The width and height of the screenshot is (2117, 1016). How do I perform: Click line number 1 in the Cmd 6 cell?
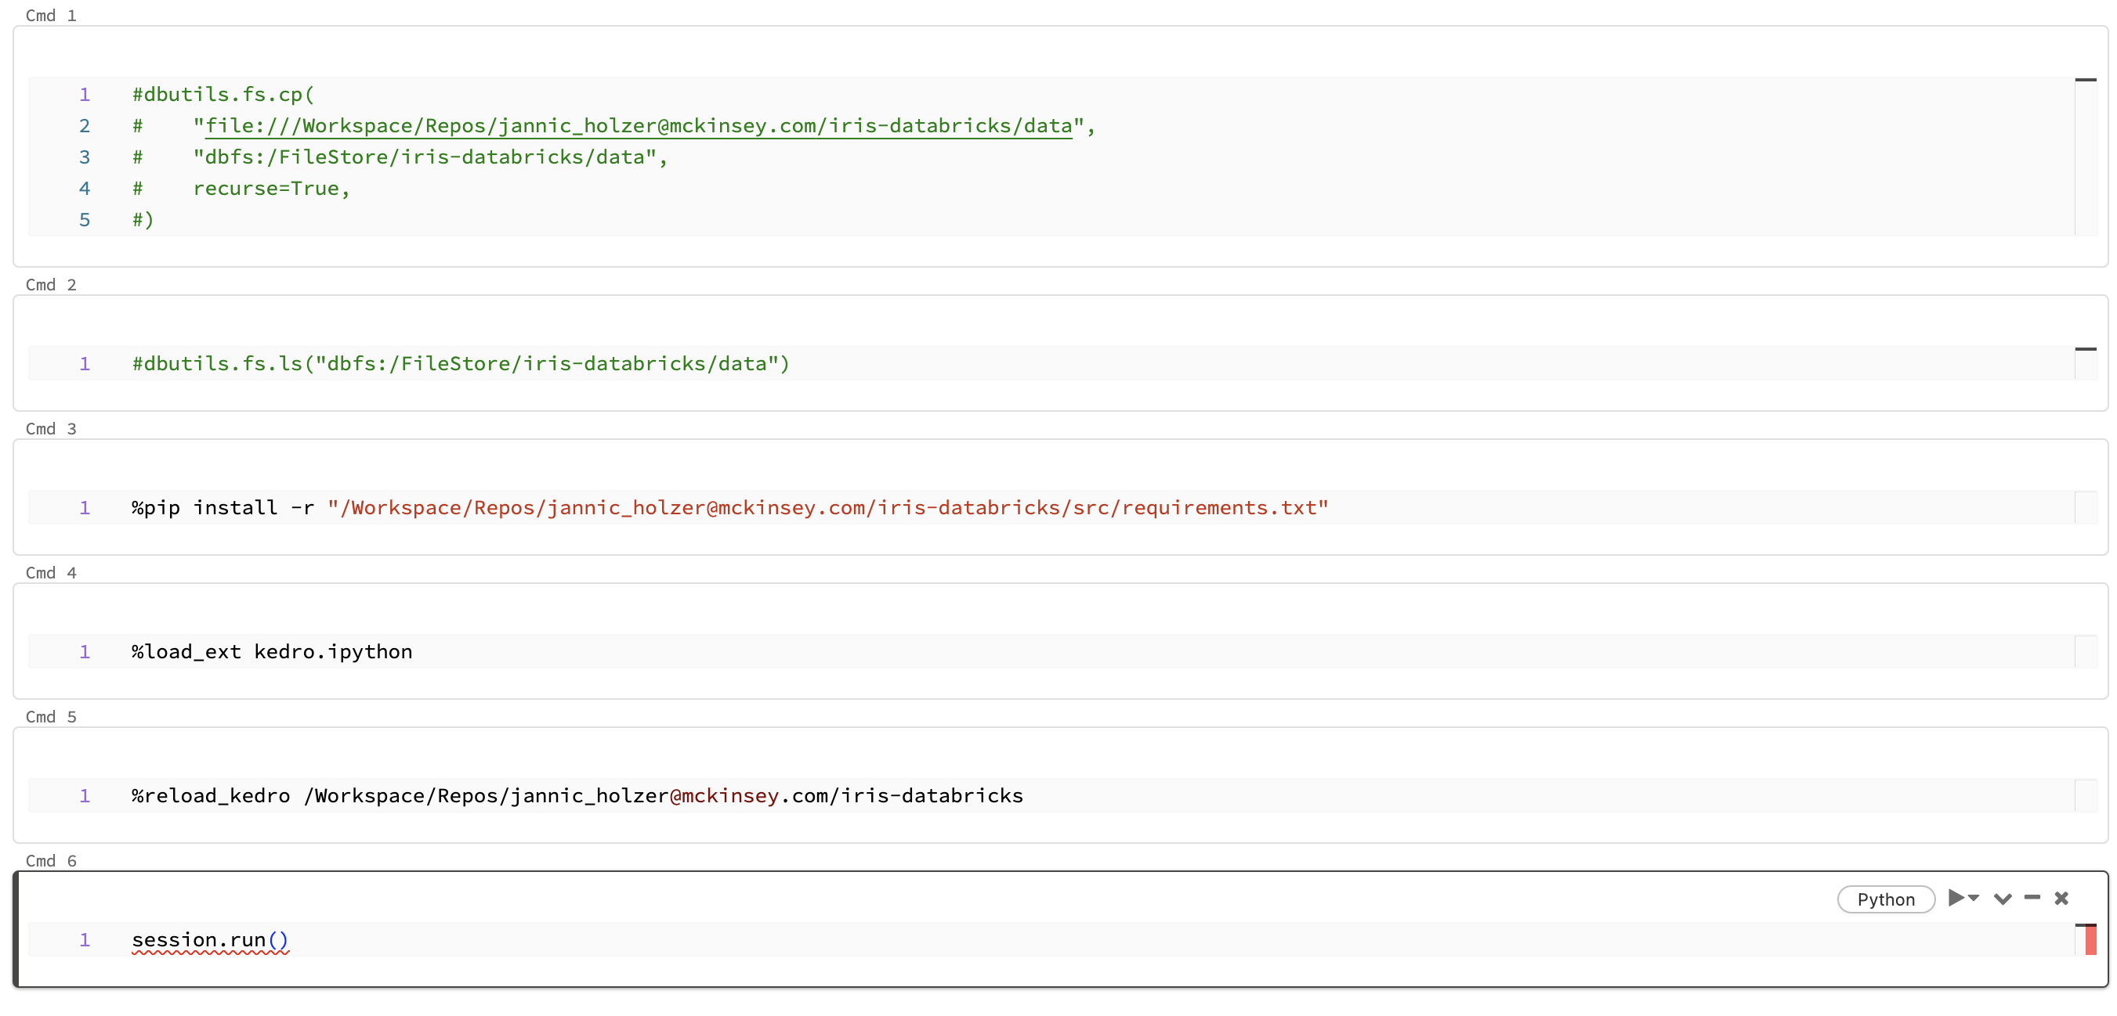(x=85, y=939)
